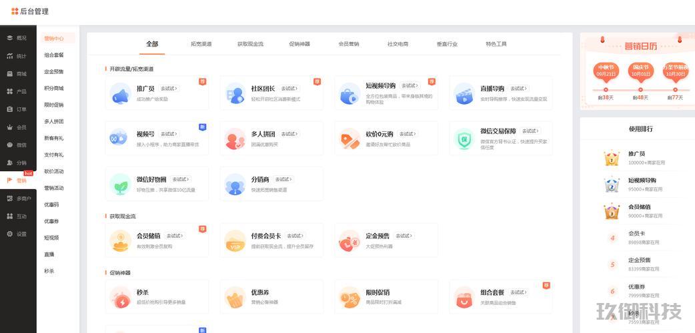Image resolution: width=695 pixels, height=333 pixels.
Task: Click the 推广员 megaphone card icon
Action: (x=121, y=93)
